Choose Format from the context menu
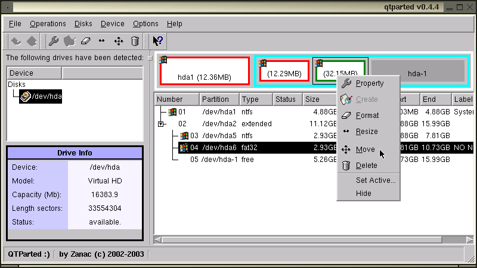 [368, 116]
